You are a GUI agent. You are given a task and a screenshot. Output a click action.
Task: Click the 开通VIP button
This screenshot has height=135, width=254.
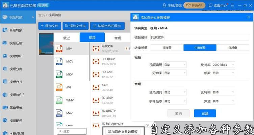[x=195, y=5]
